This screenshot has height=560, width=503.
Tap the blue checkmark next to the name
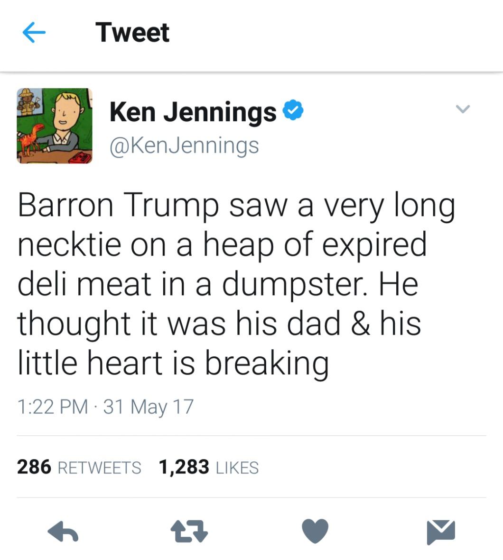[x=293, y=110]
